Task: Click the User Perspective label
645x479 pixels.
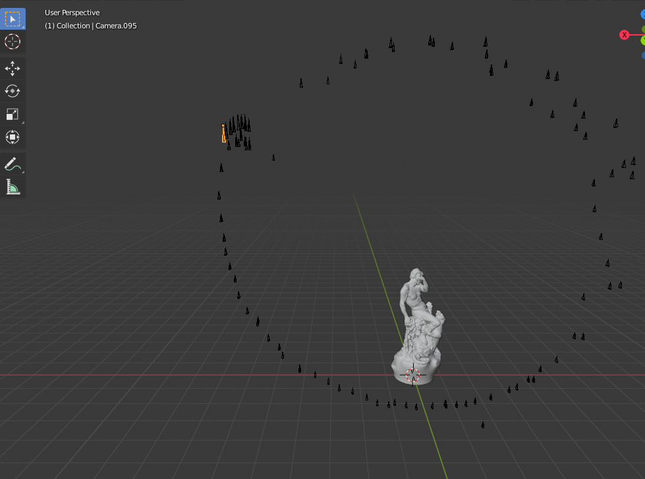Action: (x=72, y=12)
